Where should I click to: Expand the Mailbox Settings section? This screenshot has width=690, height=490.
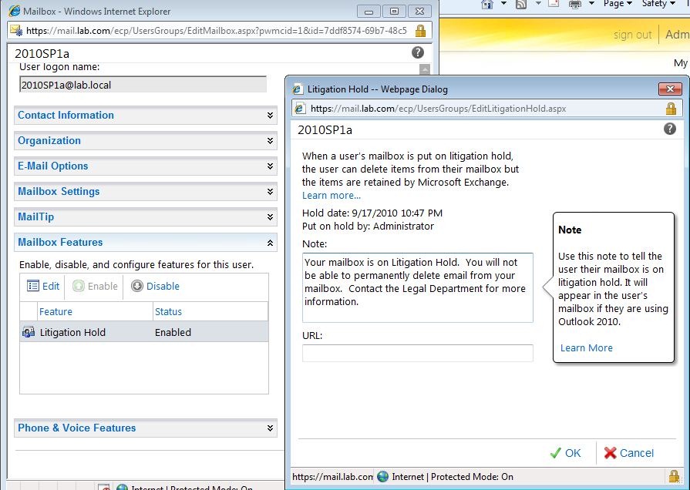[146, 192]
